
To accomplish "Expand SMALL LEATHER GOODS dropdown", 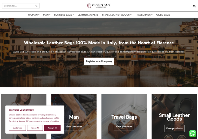I will tap(117, 15).
